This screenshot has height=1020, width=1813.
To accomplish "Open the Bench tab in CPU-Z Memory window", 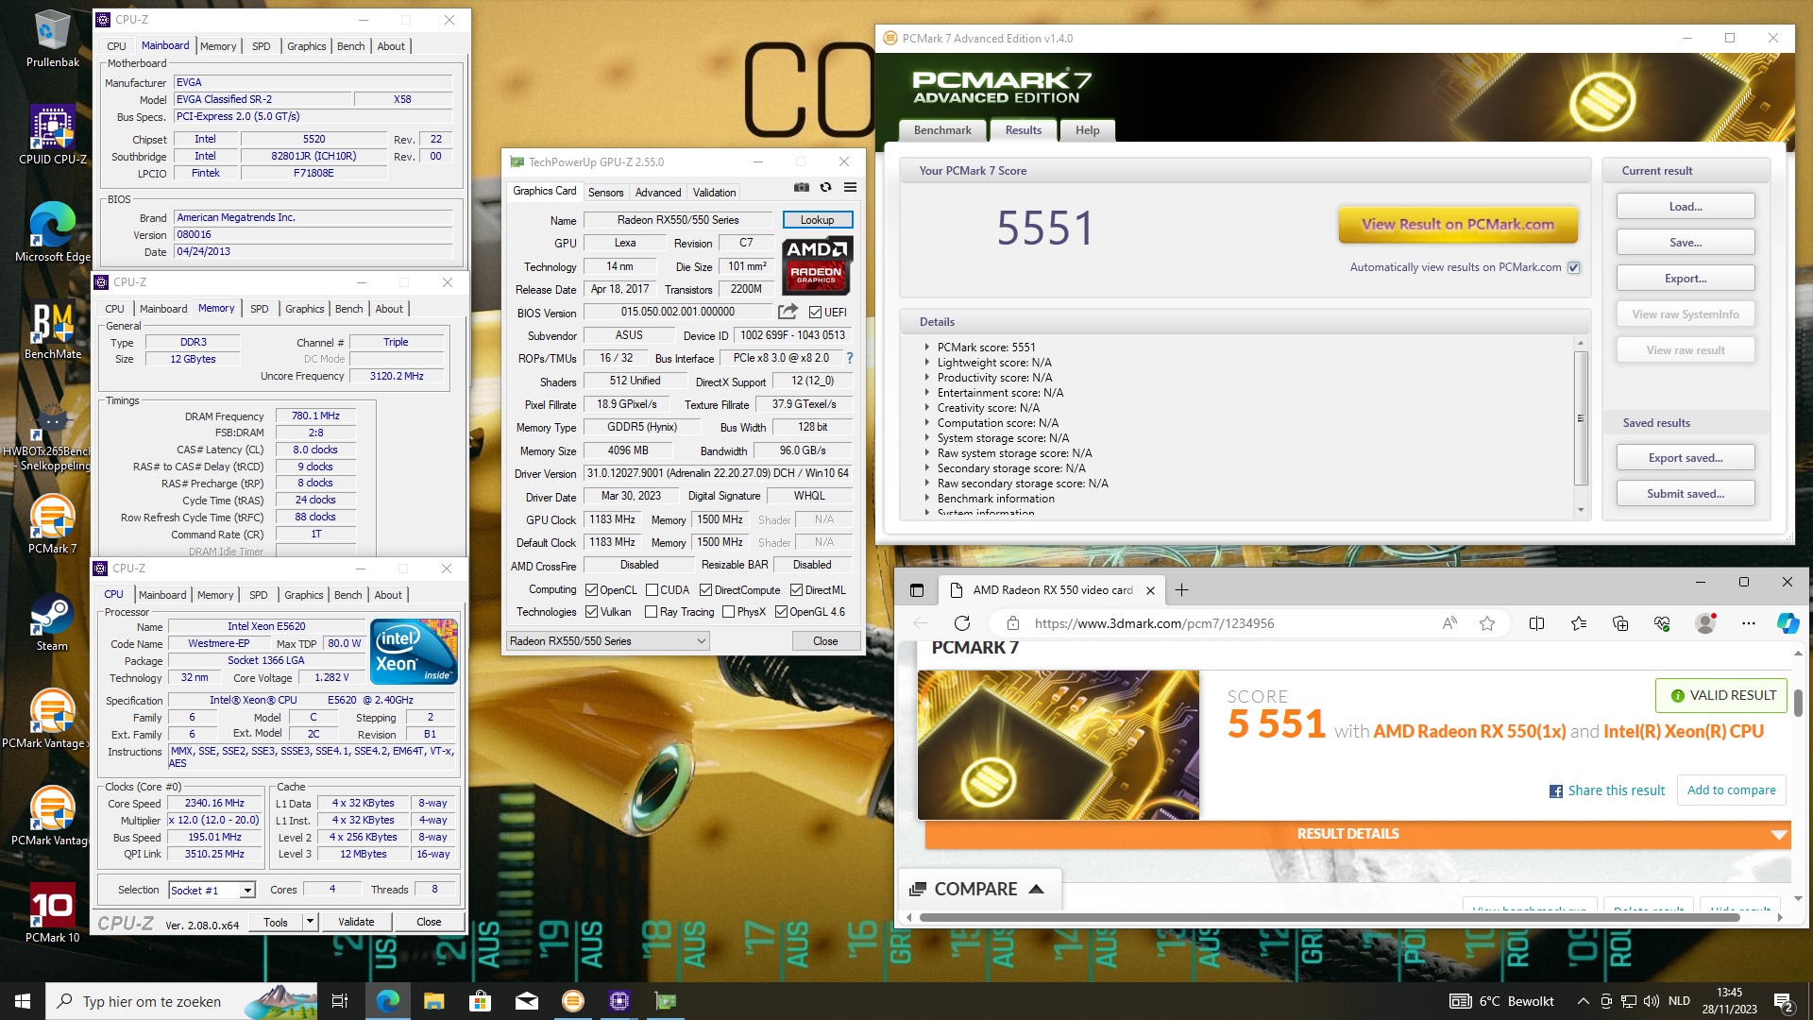I will [x=348, y=309].
